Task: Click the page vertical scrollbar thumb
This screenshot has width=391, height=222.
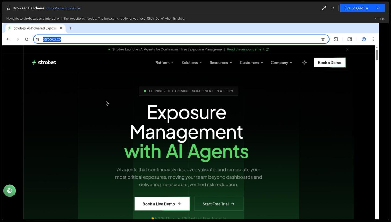Action: (377, 55)
